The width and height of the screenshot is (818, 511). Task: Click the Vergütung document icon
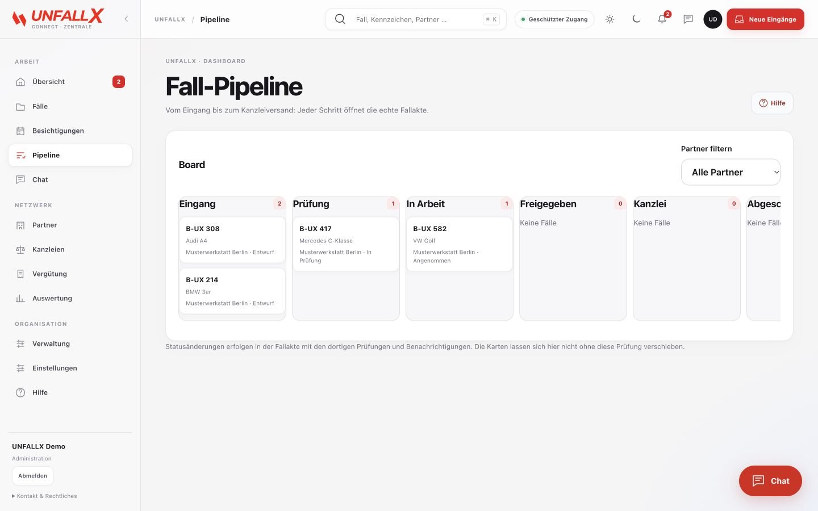point(20,274)
